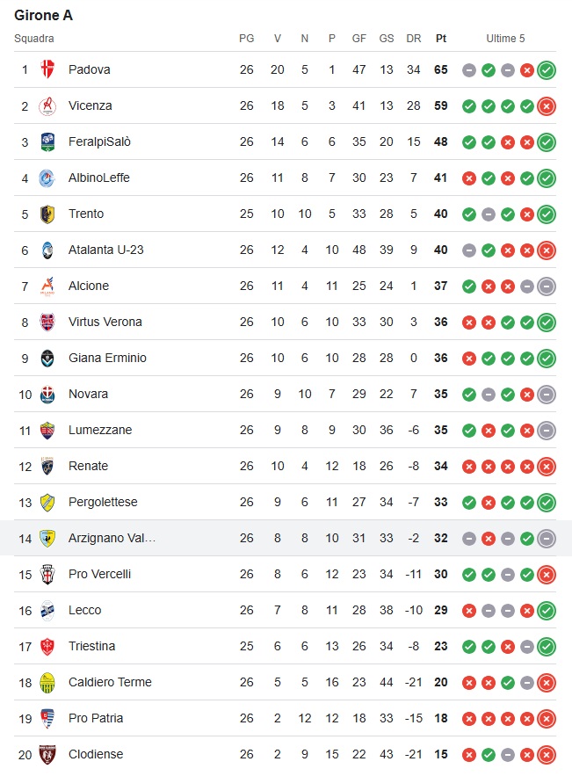Click the Atalanta U-23 team badge
572x776 pixels.
point(47,250)
